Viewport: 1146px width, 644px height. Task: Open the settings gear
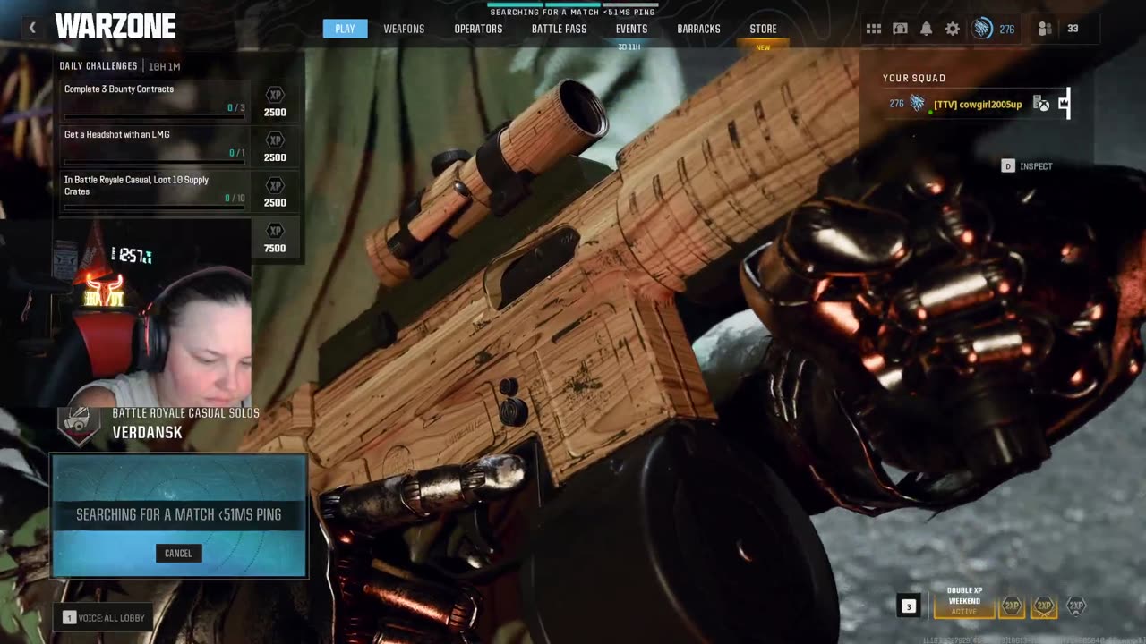pyautogui.click(x=953, y=29)
